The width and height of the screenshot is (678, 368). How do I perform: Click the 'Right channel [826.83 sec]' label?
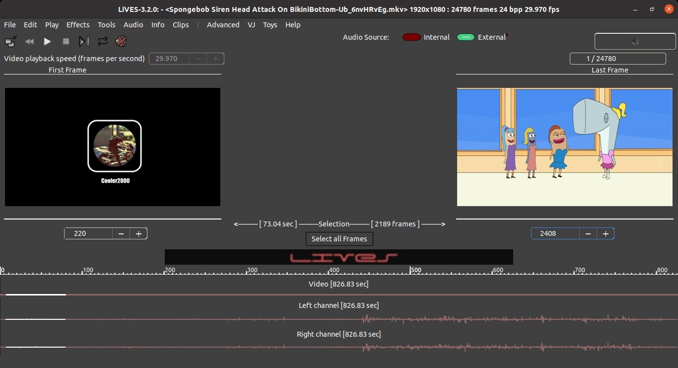point(339,334)
